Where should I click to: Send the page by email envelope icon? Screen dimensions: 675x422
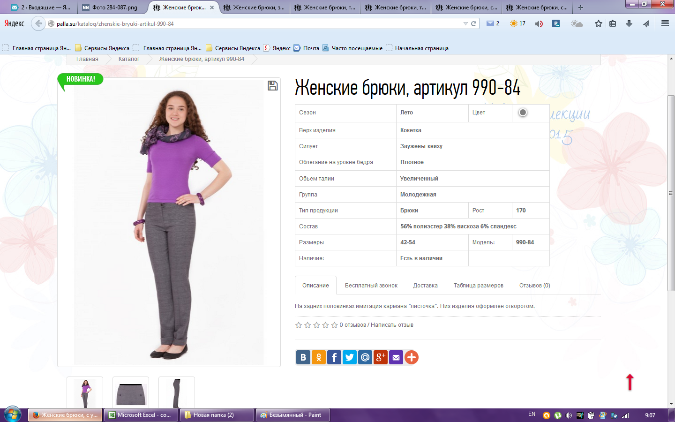pyautogui.click(x=396, y=357)
